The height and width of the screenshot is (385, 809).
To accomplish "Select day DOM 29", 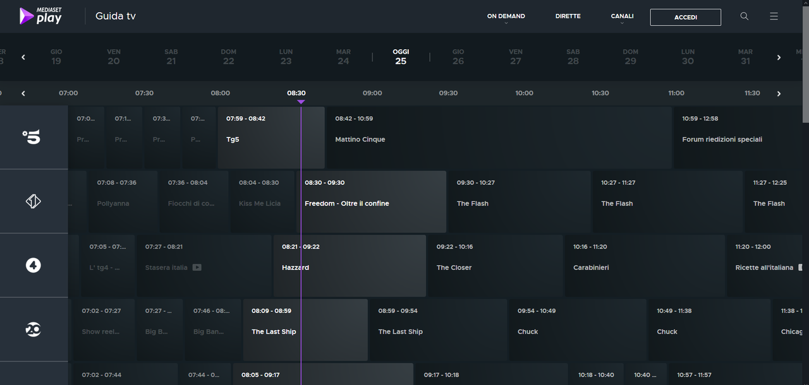I will tap(631, 57).
